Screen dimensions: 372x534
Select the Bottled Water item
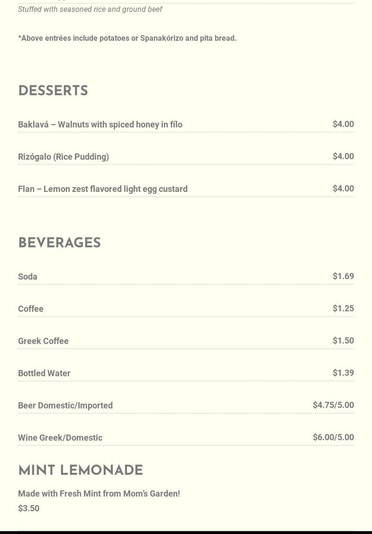click(x=44, y=373)
